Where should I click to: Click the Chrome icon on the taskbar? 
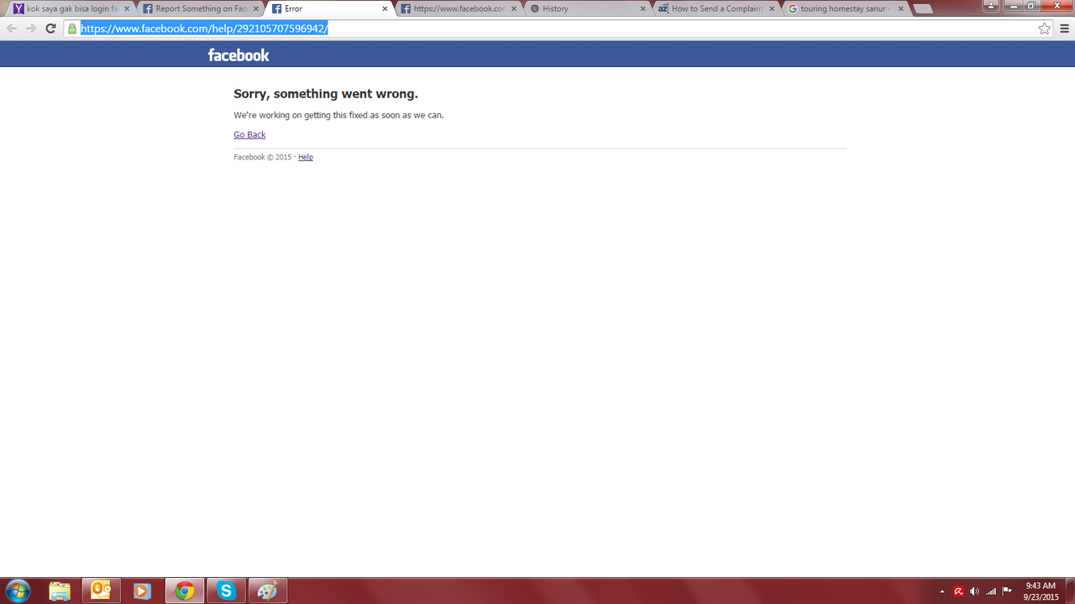184,591
